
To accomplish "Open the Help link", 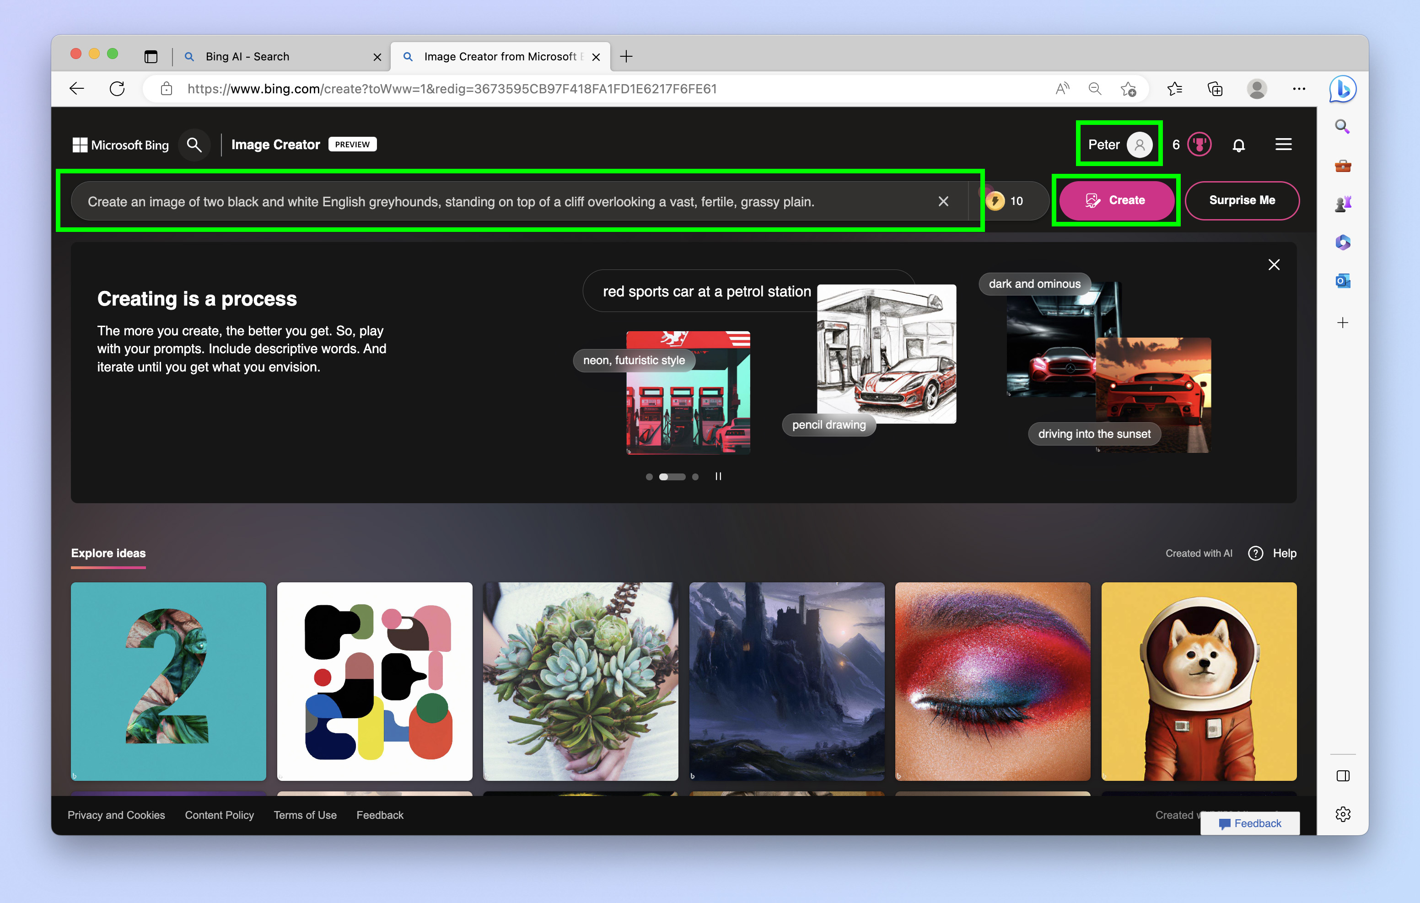I will 1284,553.
